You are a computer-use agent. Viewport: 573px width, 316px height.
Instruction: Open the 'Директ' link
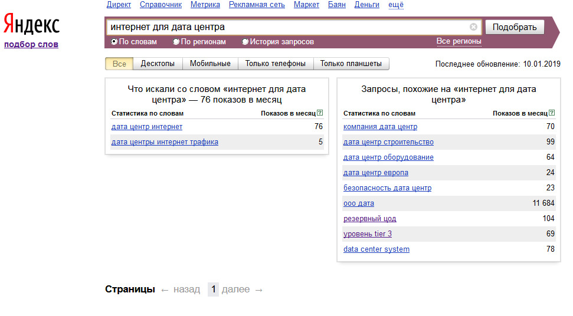(119, 5)
